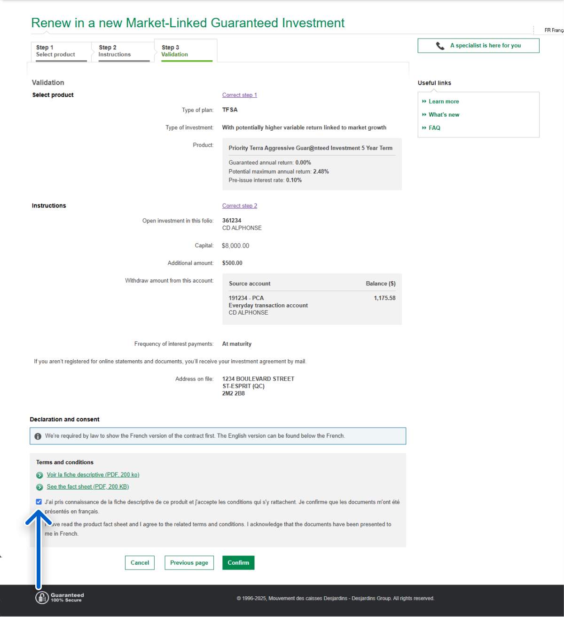Open the Voir la fiche descriptive PDF link
Viewport: 564px width, 617px height.
93,475
